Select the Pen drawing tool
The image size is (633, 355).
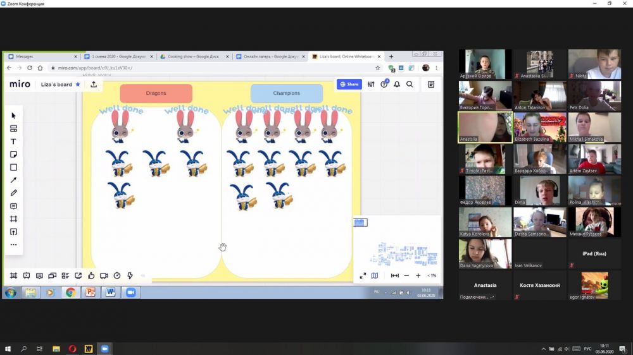pos(13,193)
